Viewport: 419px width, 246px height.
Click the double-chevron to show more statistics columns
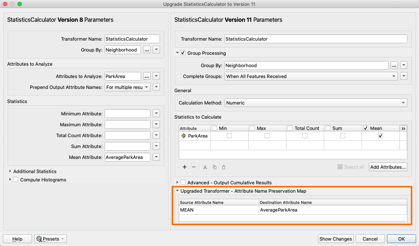tap(403, 128)
